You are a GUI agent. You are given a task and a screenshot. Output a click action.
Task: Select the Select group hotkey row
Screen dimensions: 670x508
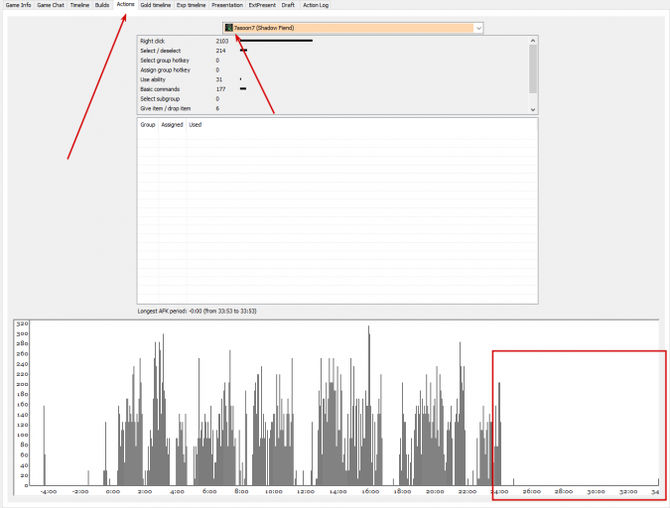pyautogui.click(x=333, y=61)
